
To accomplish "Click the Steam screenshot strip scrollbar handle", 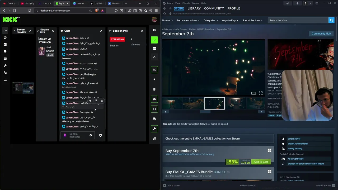I will coord(205,112).
